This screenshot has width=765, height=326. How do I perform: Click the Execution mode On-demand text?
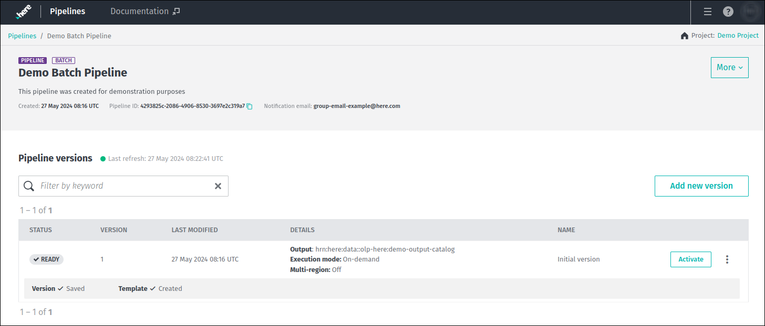pos(335,259)
